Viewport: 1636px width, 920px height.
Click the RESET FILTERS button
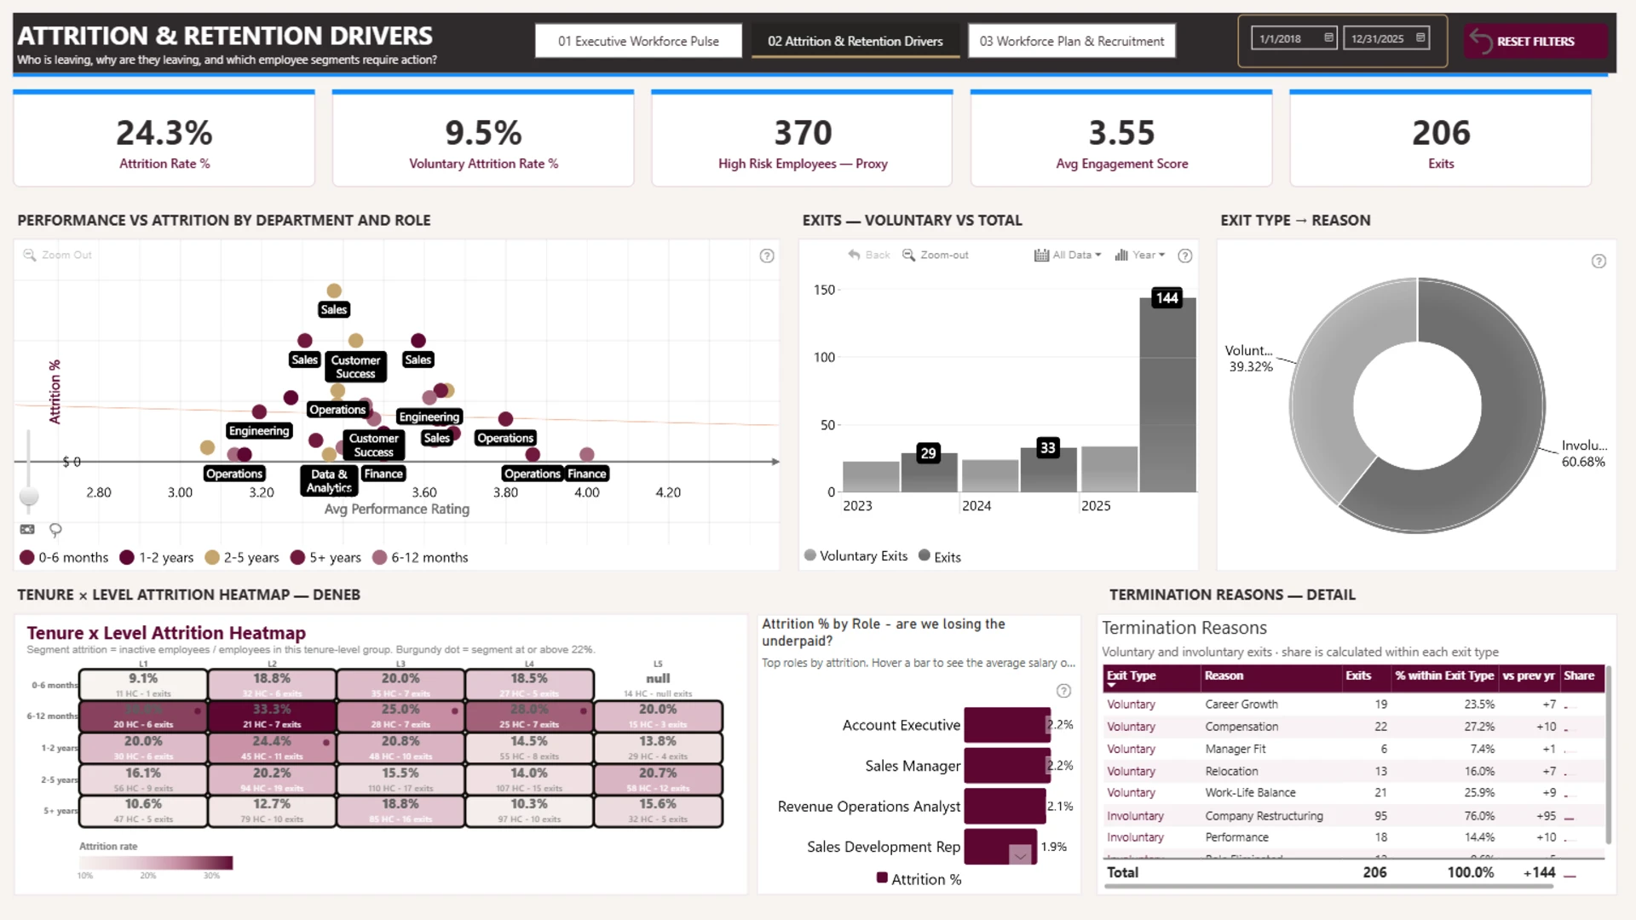pyautogui.click(x=1535, y=41)
